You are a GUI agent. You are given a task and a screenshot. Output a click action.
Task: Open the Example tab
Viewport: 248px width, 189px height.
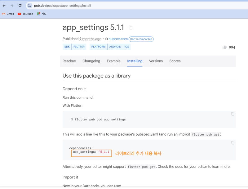click(x=113, y=61)
